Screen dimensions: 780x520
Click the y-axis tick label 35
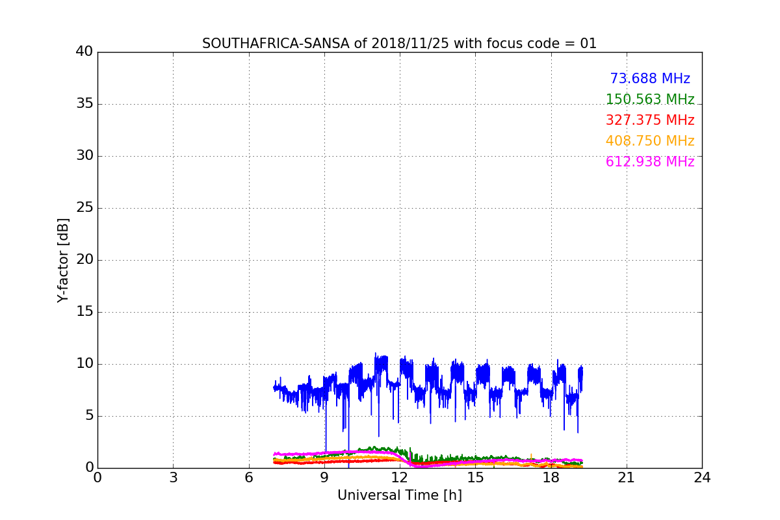(x=84, y=104)
